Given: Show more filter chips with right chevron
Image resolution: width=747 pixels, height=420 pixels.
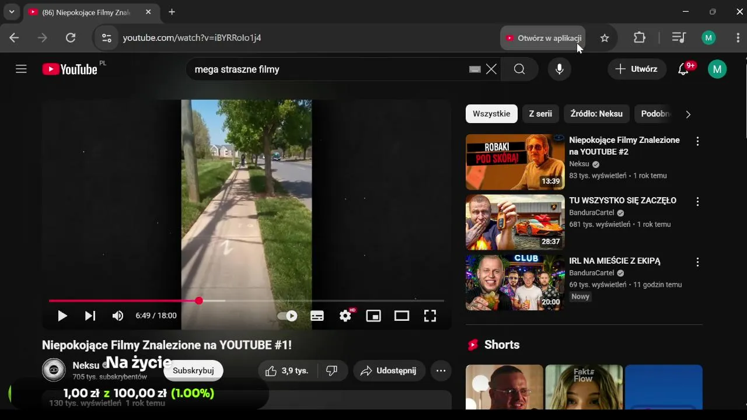Looking at the screenshot, I should coord(688,114).
